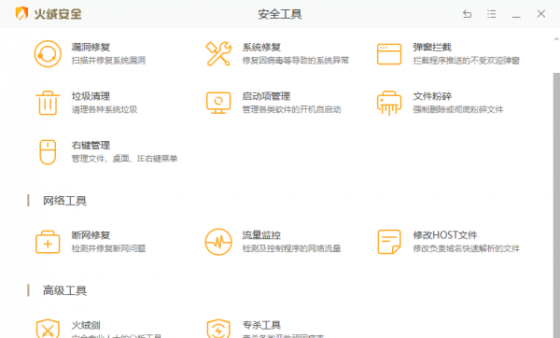The image size is (560, 338).
Task: Click the 系统修复 title text
Action: click(x=261, y=48)
